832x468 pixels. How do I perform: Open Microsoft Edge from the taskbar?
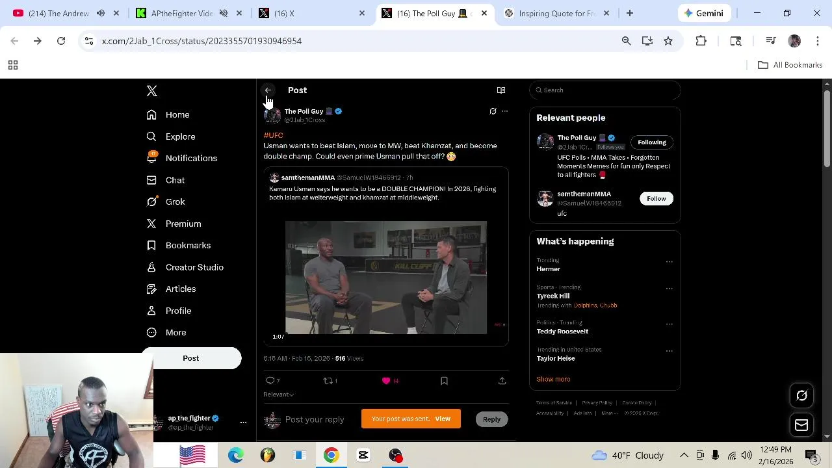point(236,455)
